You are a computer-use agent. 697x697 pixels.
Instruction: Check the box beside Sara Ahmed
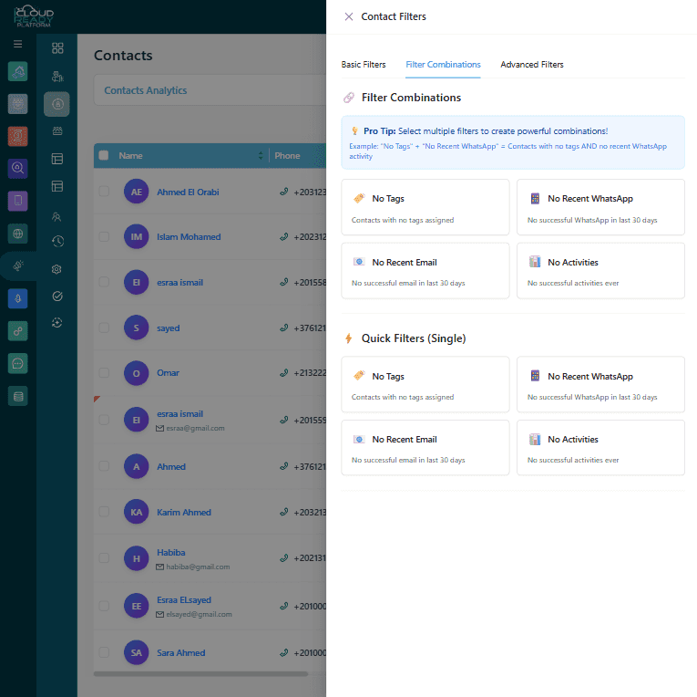[104, 652]
